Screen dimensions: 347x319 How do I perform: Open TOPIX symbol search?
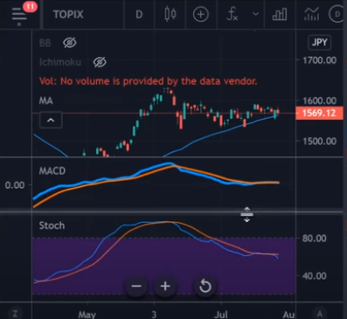pyautogui.click(x=68, y=15)
